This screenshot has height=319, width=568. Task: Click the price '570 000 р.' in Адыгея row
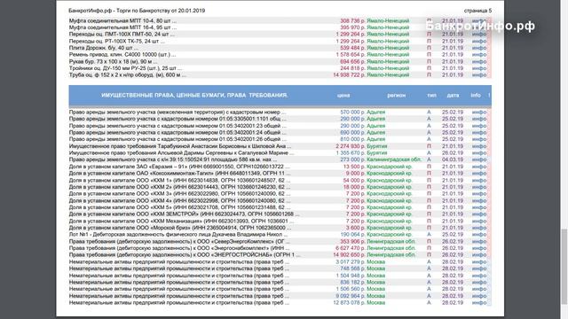coord(353,113)
